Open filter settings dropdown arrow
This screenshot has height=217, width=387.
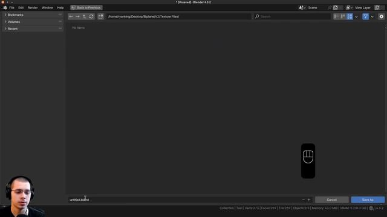pos(372,16)
